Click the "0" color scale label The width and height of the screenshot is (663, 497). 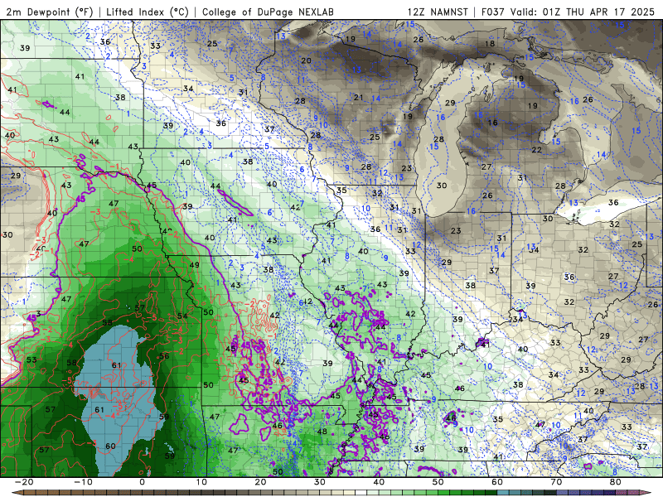point(142,482)
